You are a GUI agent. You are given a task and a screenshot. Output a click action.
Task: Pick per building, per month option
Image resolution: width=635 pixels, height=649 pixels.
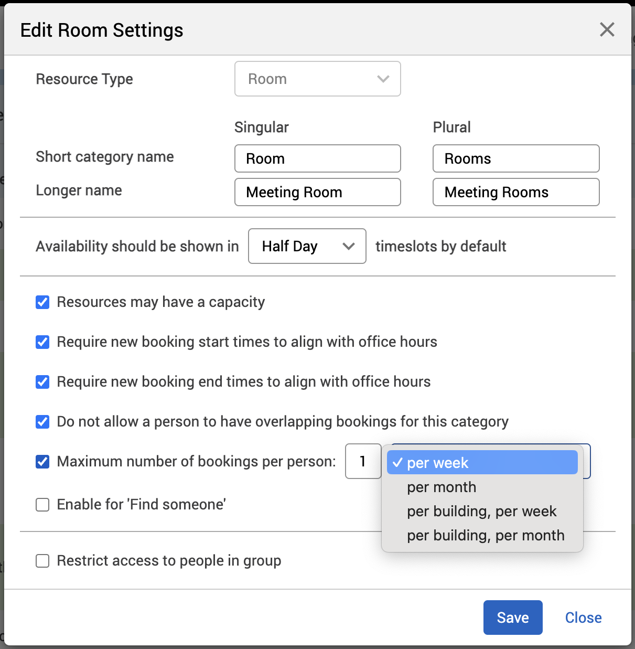point(486,535)
